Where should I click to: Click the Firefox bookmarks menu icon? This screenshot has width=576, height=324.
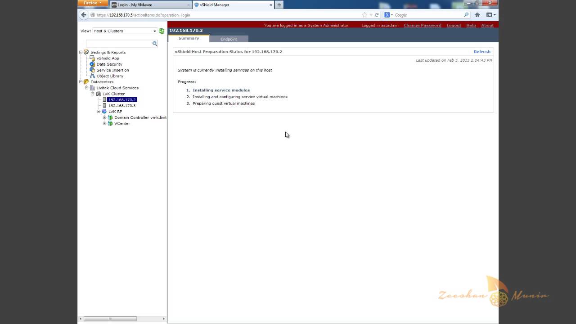point(490,15)
